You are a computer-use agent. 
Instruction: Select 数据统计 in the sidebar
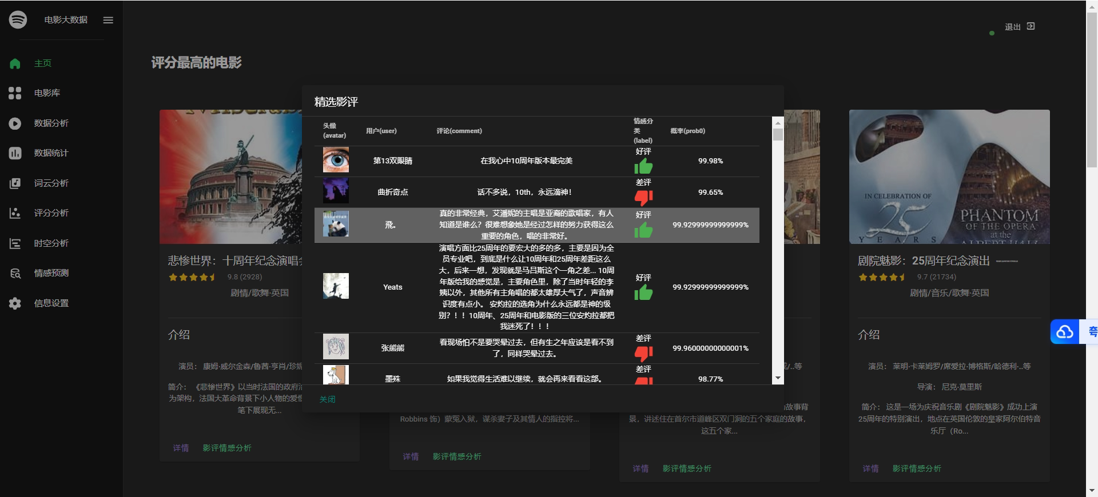click(51, 153)
